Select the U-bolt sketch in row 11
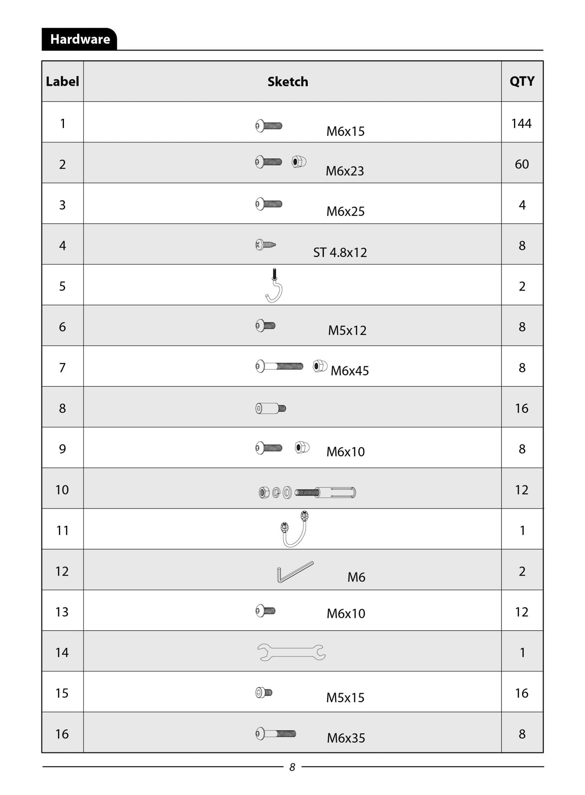 point(294,529)
